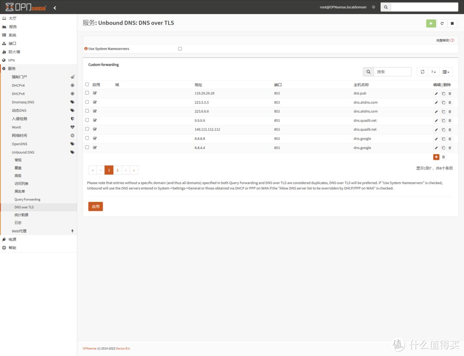Refresh the custom forwarding table

(422, 72)
